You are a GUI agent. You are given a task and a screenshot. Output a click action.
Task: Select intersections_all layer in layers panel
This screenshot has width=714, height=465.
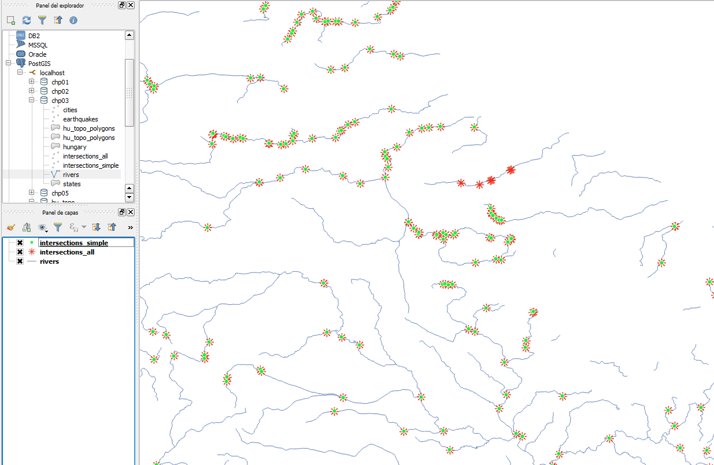pyautogui.click(x=67, y=252)
